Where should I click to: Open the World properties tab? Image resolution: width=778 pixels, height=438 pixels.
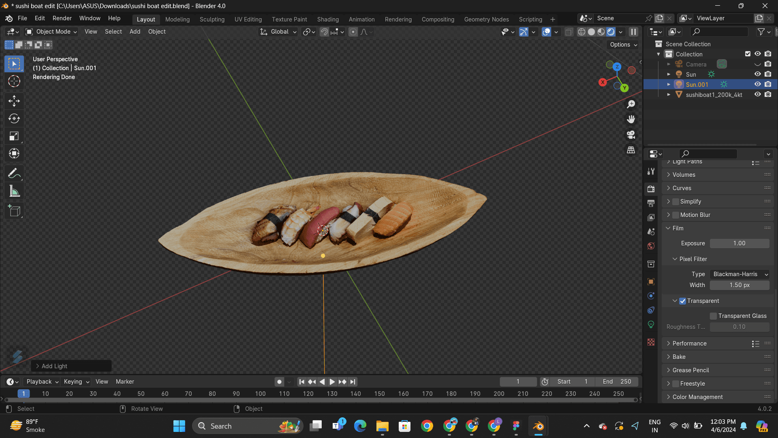tap(651, 246)
